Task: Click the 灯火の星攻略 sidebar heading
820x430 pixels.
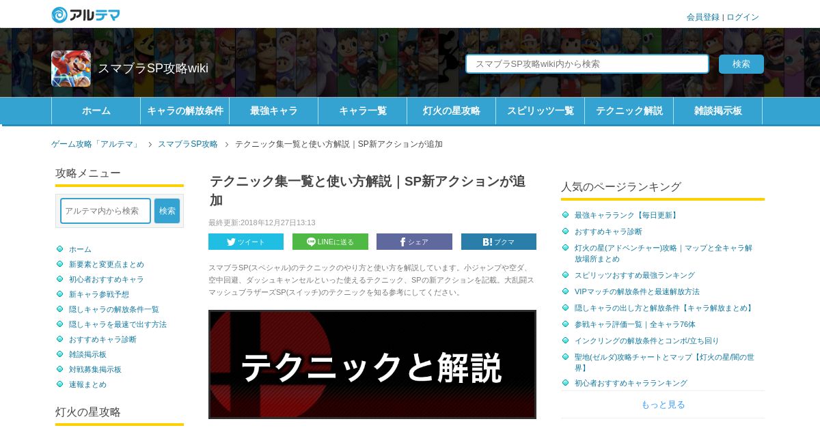Action: (x=88, y=412)
